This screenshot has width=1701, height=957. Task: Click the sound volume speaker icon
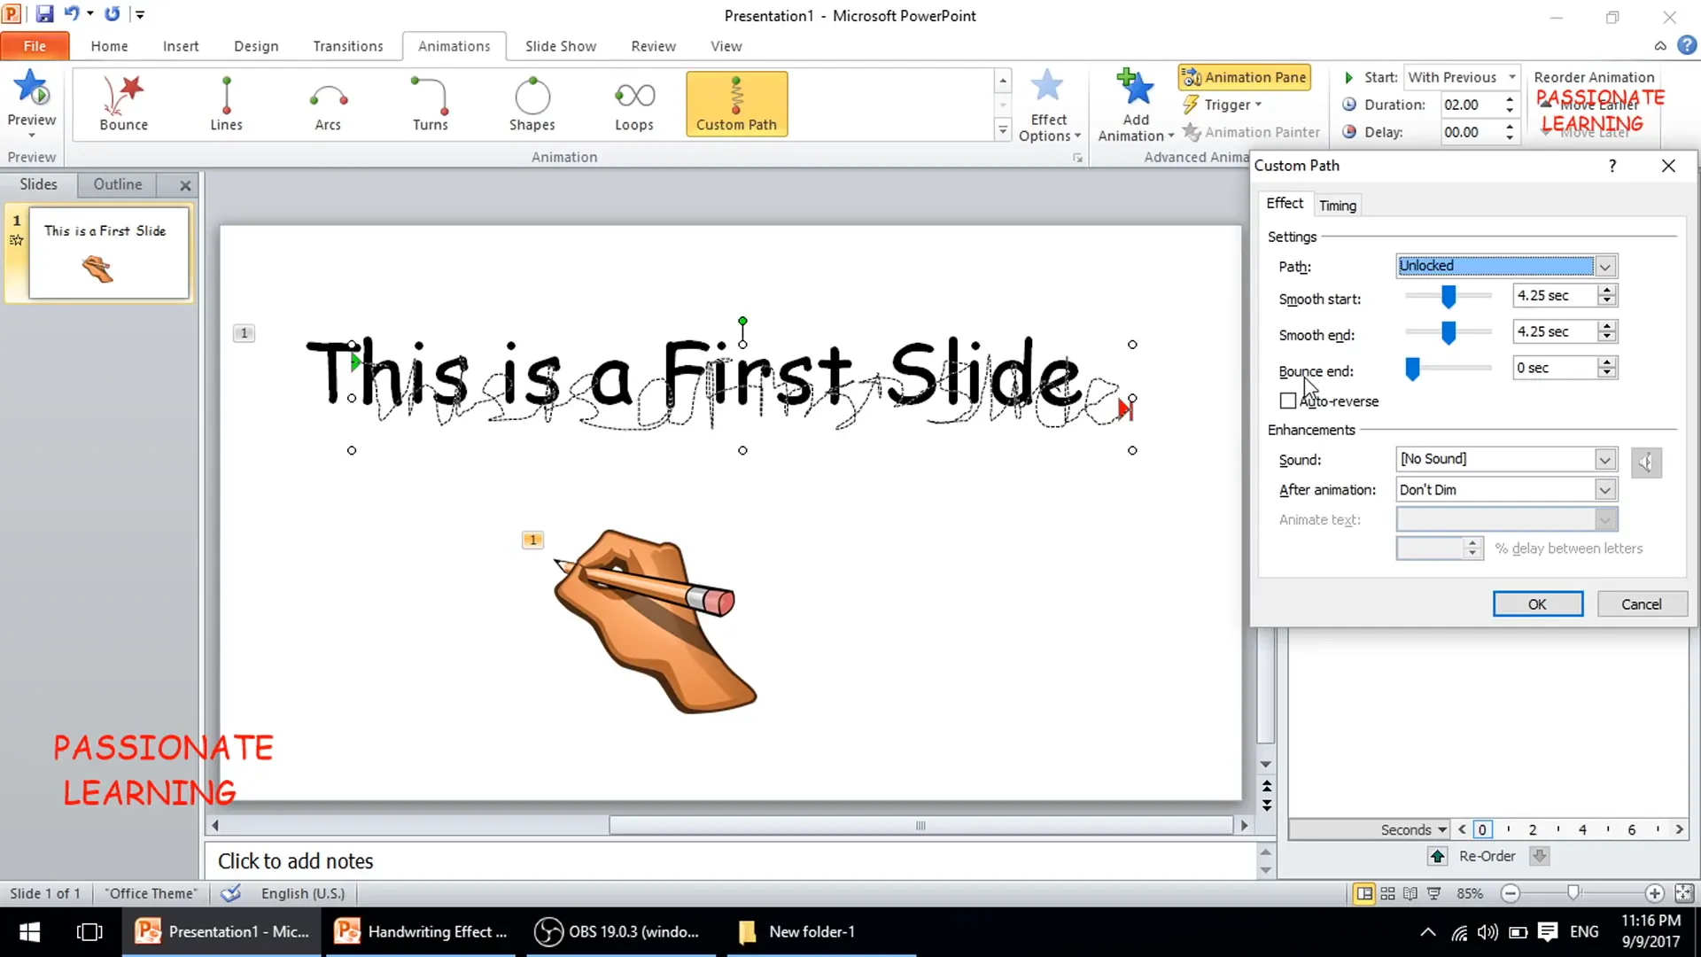[x=1646, y=463]
